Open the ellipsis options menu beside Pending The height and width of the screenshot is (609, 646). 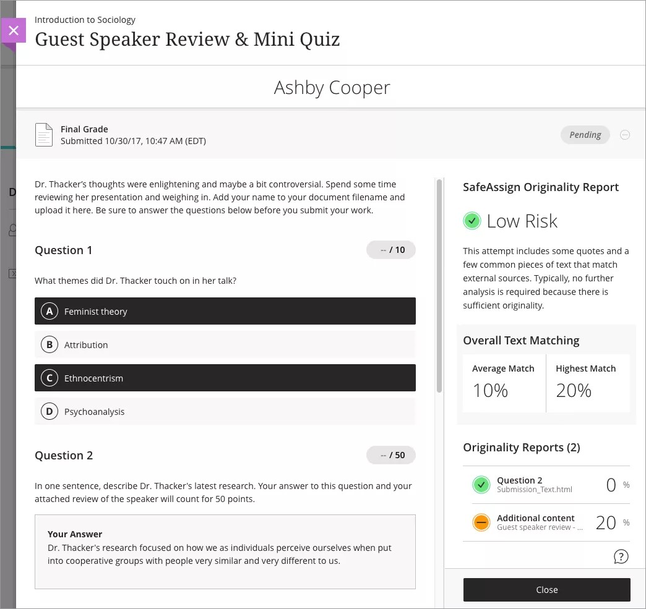coord(625,135)
